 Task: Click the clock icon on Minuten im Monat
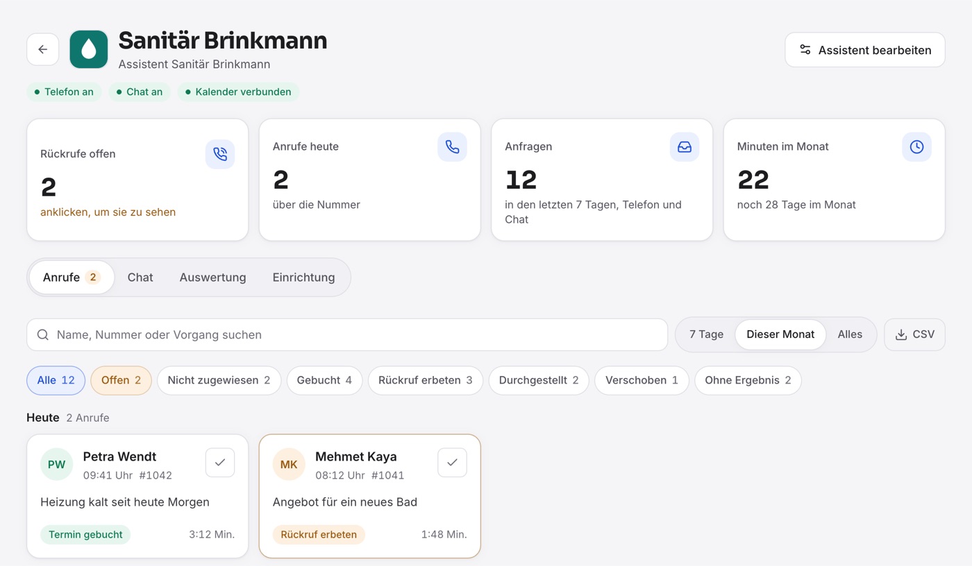[x=916, y=147]
